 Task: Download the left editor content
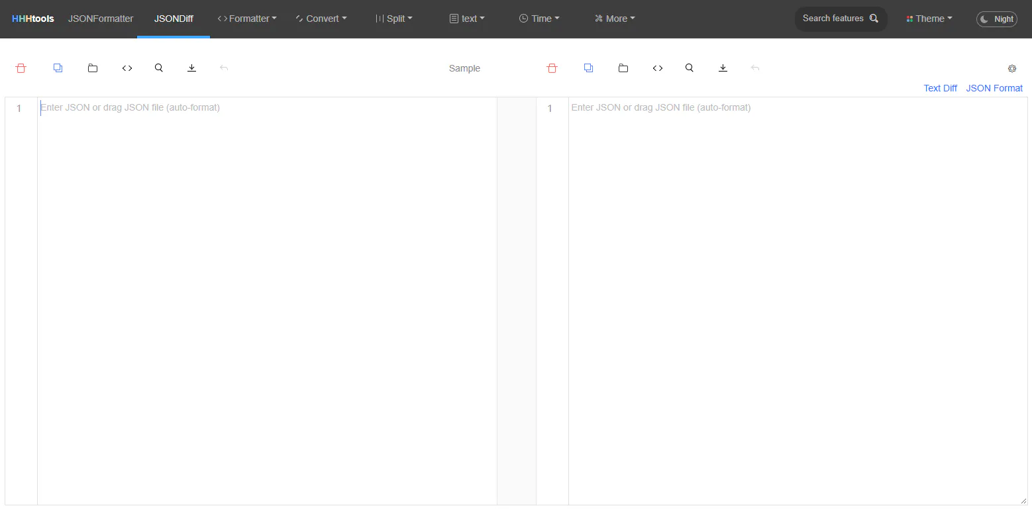191,68
